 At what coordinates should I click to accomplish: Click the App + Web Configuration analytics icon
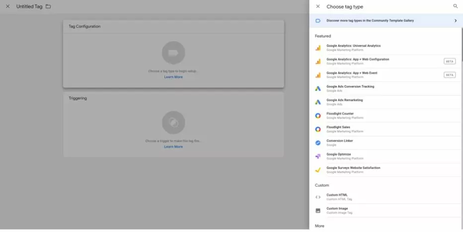318,62
